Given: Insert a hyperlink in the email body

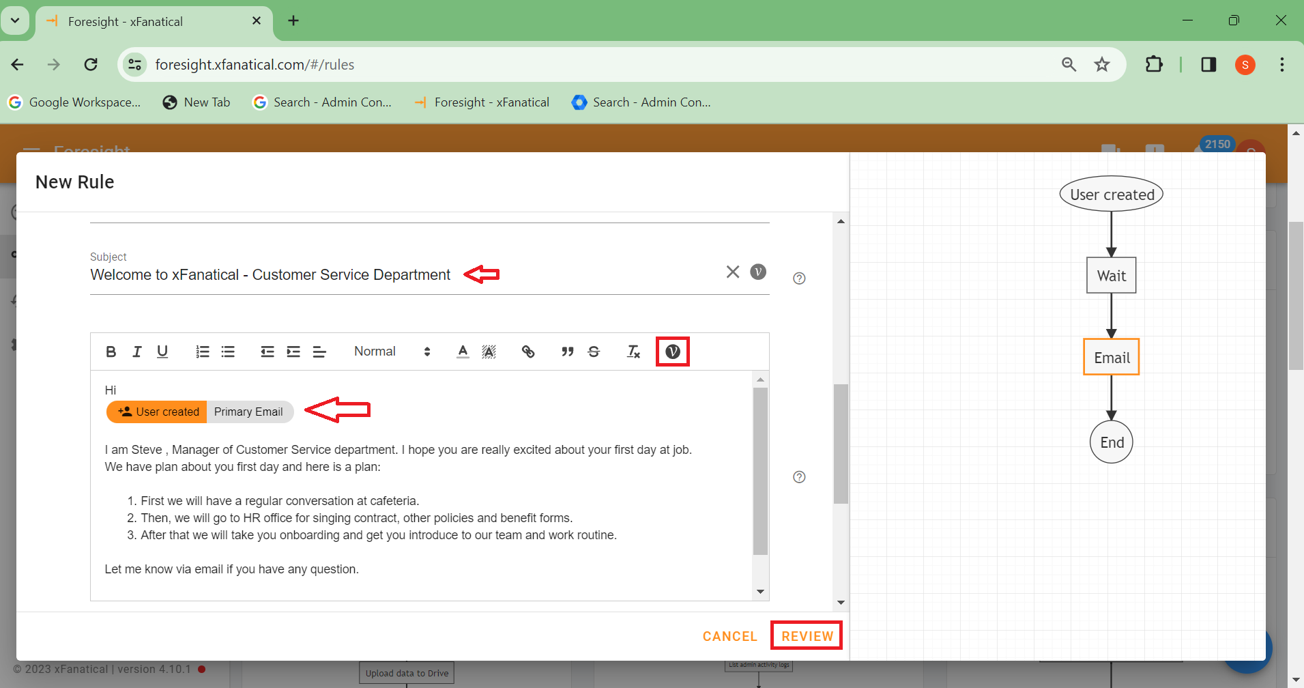Looking at the screenshot, I should 528,351.
